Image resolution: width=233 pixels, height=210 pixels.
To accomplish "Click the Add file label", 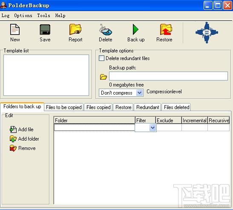I will pos(26,129).
